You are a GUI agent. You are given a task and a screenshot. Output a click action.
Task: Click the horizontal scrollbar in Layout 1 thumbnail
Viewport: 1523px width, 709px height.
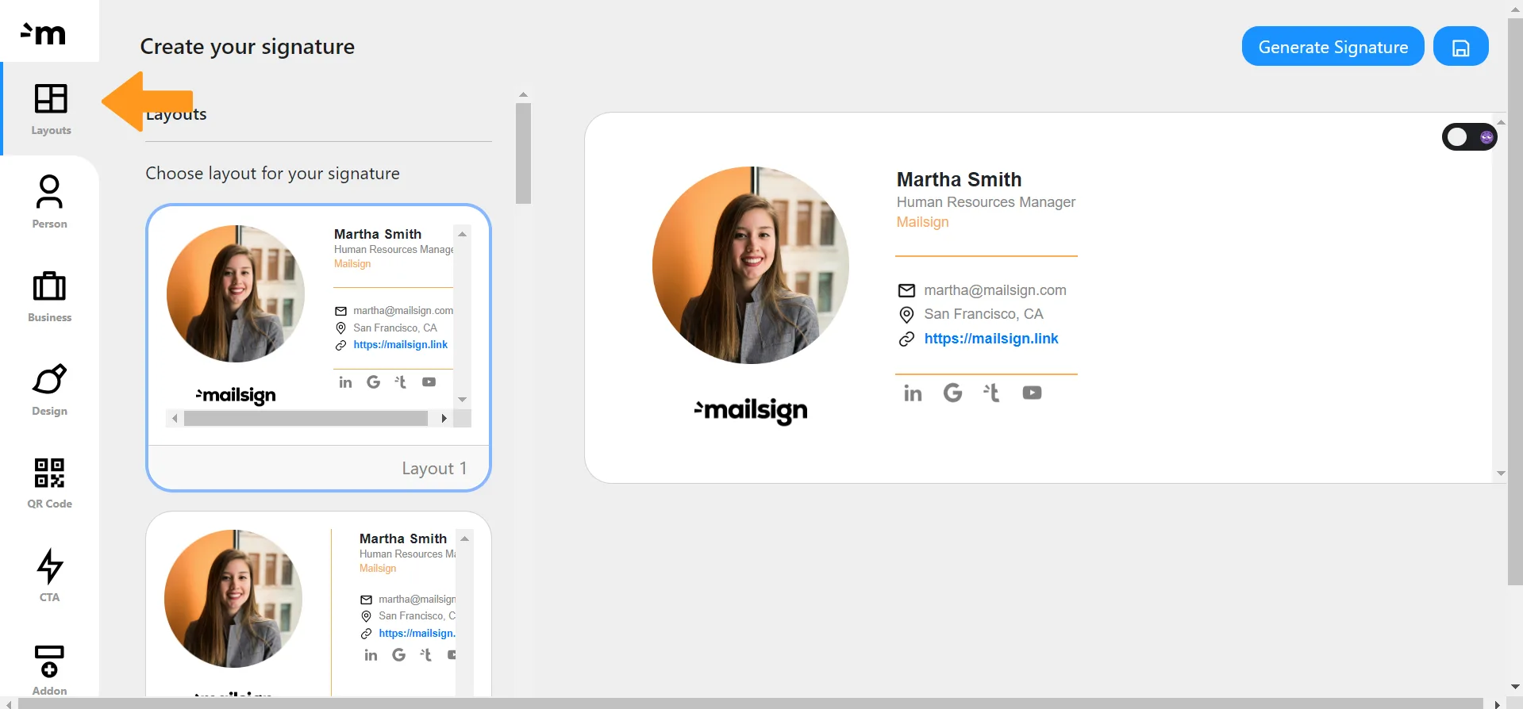(306, 419)
